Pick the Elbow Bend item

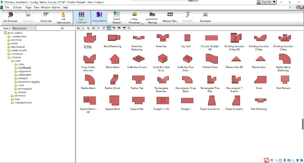[112, 61]
